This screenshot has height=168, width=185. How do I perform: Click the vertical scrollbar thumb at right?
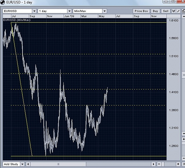pos(184,75)
